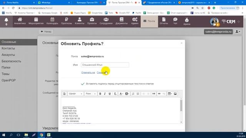Open background color dropdown

click(127, 94)
